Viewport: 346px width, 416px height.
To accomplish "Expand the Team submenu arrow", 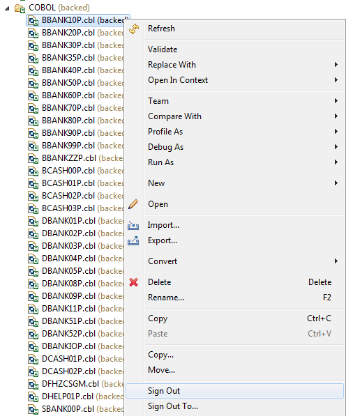I will (336, 101).
